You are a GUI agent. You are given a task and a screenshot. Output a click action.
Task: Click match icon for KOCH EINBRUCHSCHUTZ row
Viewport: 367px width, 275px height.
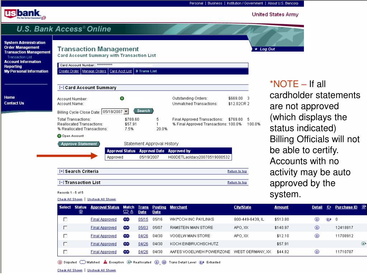126,243
